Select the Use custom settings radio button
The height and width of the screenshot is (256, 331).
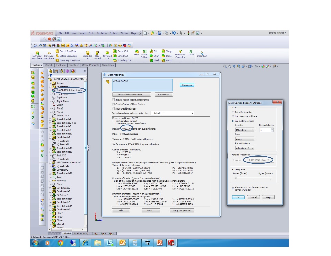[x=233, y=121]
